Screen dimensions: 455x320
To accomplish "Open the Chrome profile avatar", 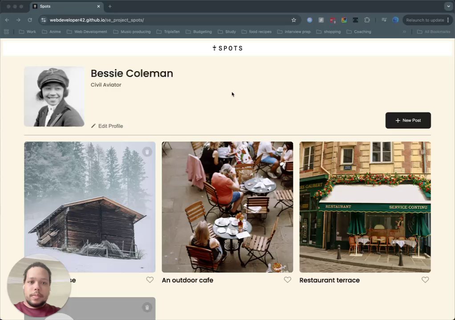I will [x=395, y=20].
